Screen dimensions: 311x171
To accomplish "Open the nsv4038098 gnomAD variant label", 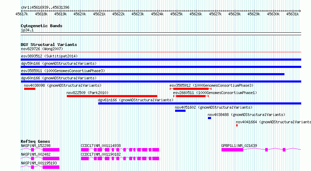I will tap(63, 85).
